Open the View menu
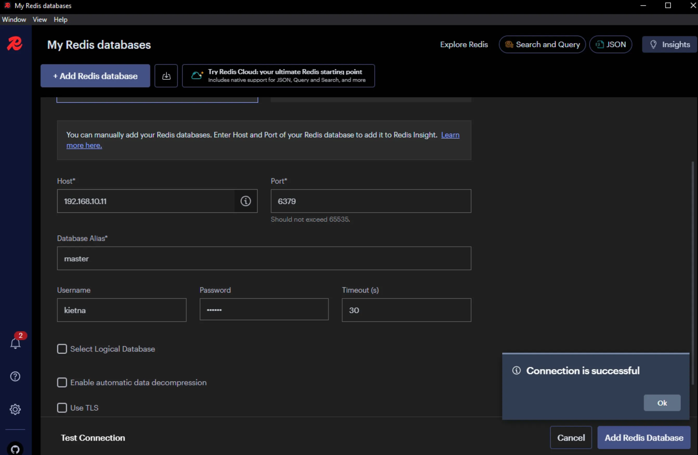This screenshot has width=698, height=455. pos(39,20)
